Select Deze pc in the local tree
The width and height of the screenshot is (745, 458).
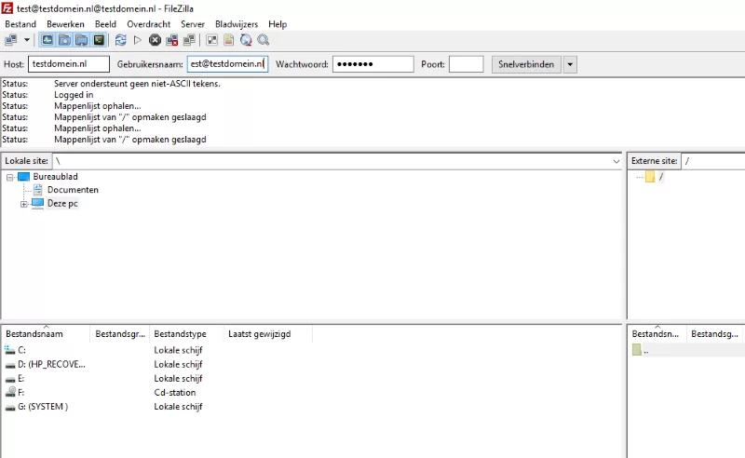tap(62, 203)
